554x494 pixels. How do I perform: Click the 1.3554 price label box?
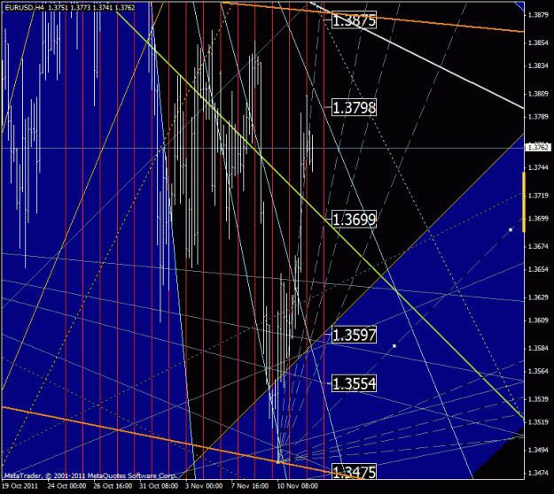(x=354, y=383)
